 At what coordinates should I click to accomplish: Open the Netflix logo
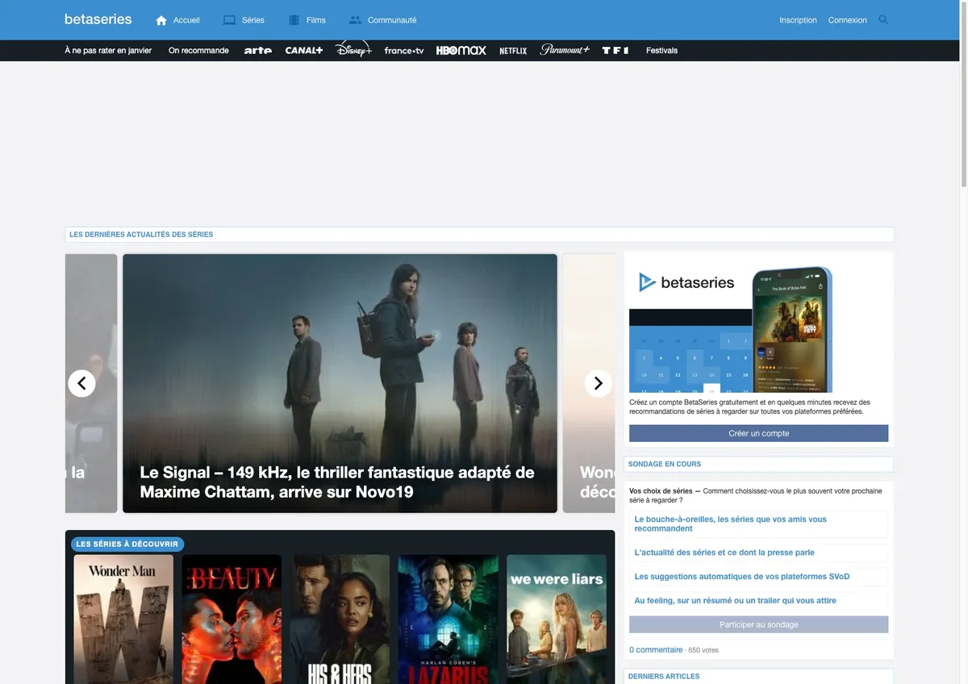click(513, 50)
